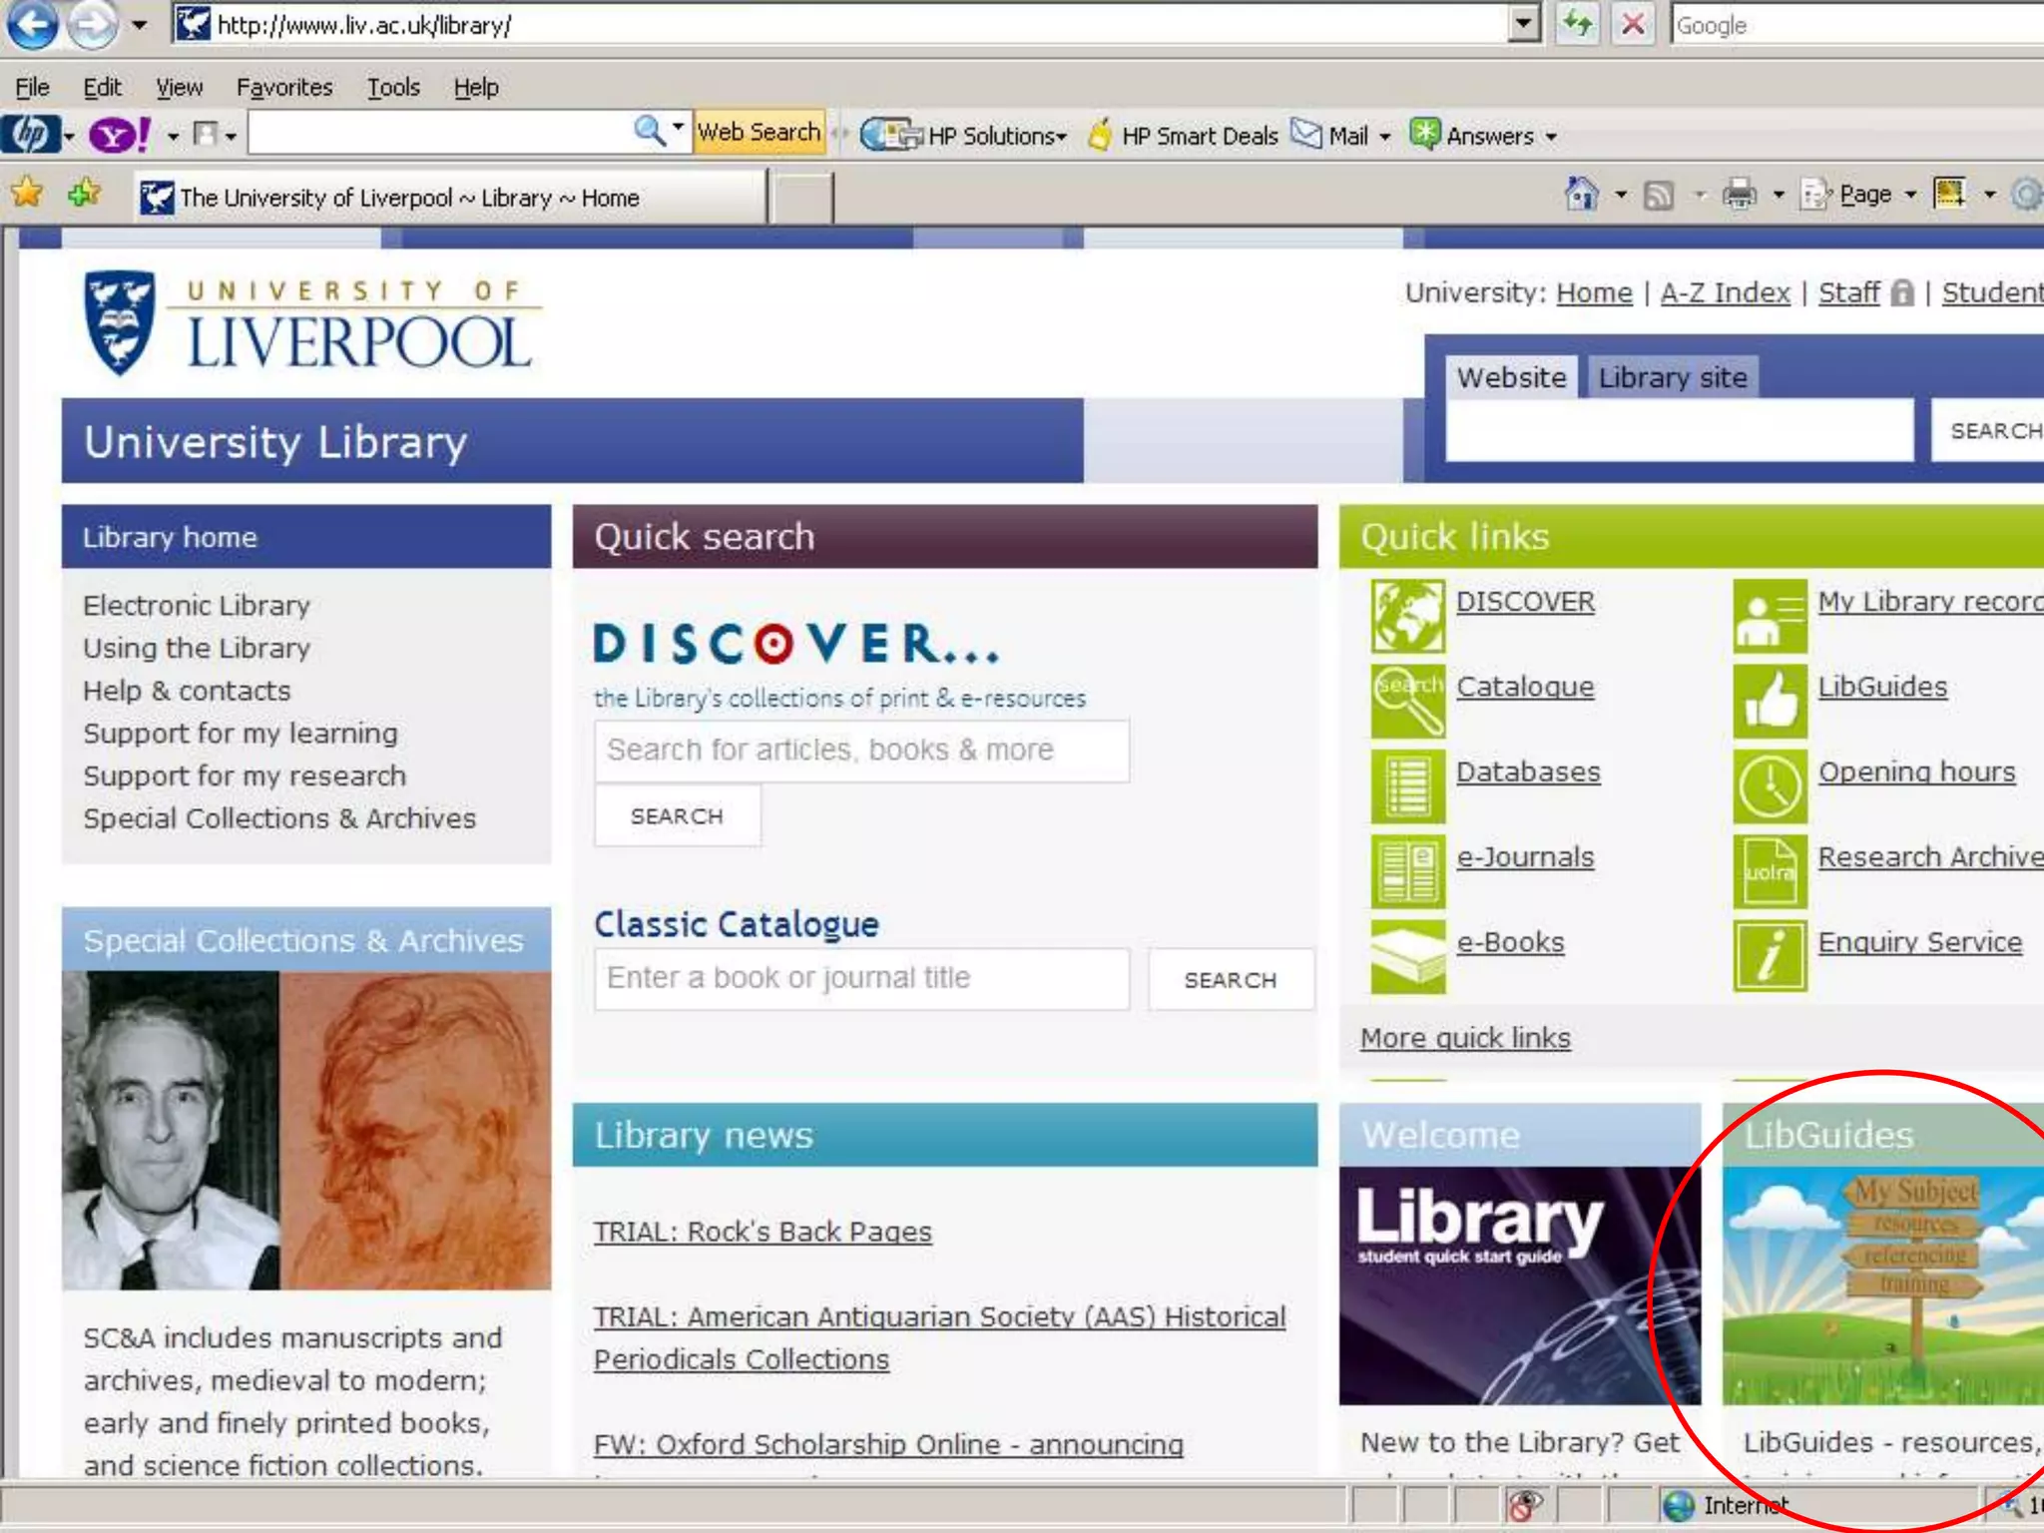
Task: Click the Refresh page green arrows icon
Action: (1577, 24)
